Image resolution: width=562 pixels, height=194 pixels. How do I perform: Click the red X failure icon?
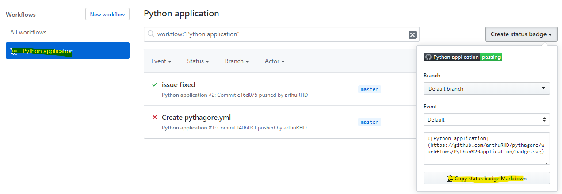tap(155, 117)
